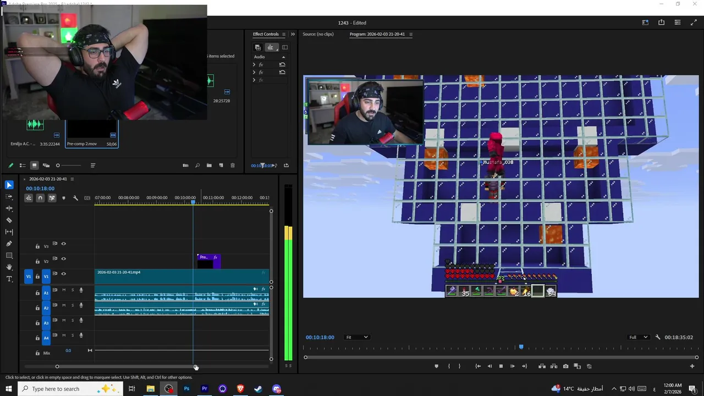Collapse the Audio section in Effect Controls

[x=283, y=57]
